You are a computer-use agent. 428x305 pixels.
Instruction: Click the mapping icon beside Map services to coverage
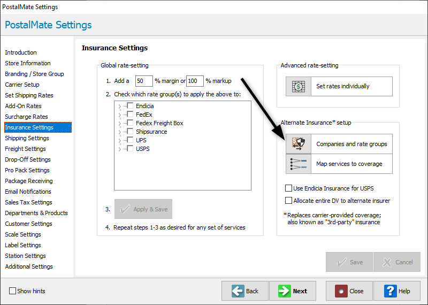[x=299, y=164]
